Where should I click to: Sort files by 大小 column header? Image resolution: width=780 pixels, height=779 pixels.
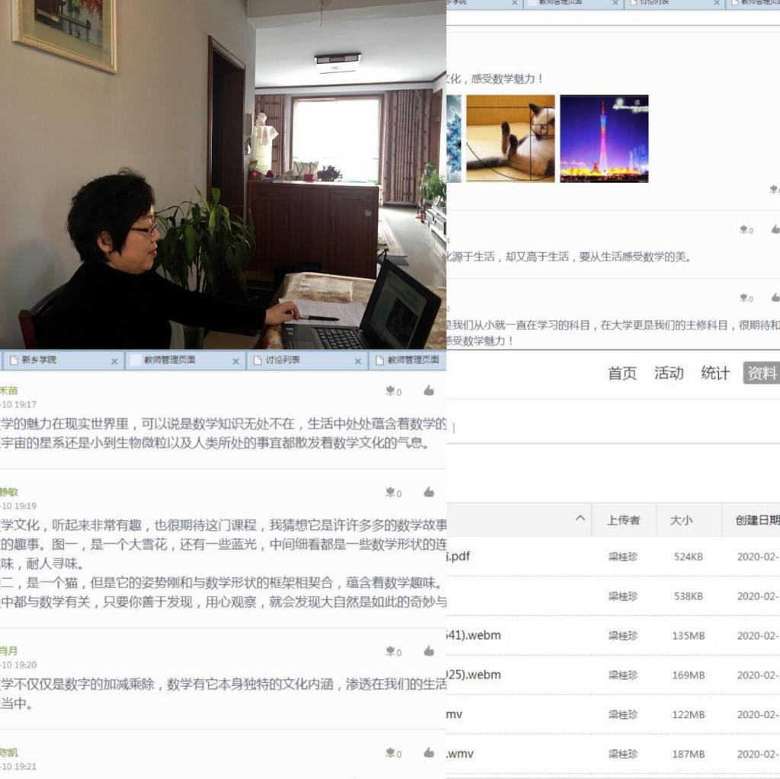click(681, 520)
